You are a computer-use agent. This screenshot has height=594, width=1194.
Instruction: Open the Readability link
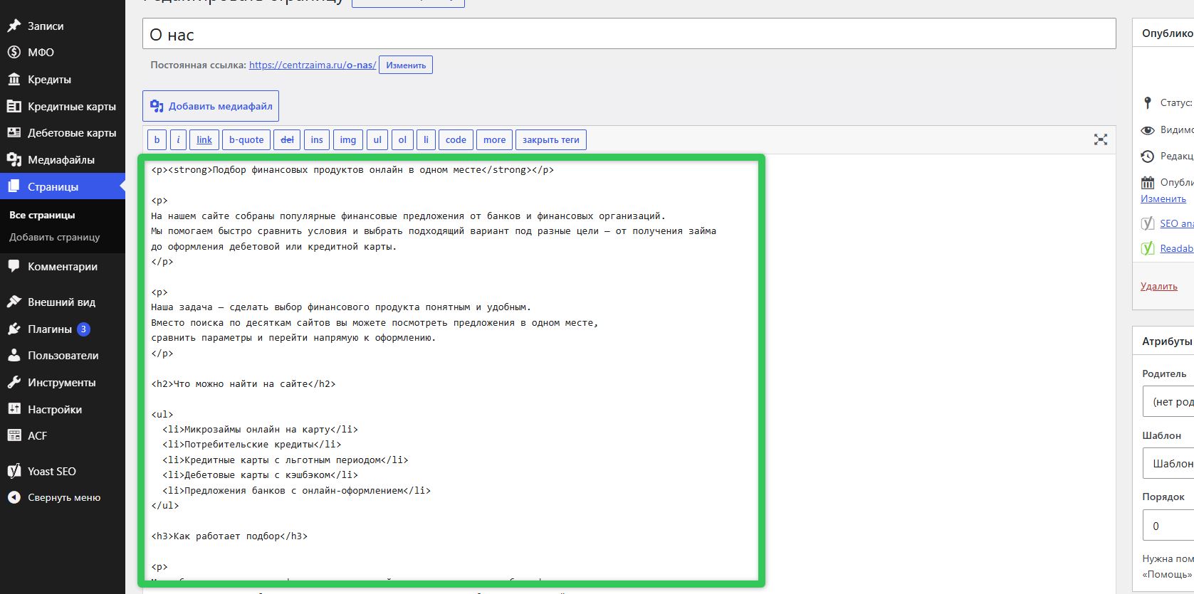(x=1176, y=249)
